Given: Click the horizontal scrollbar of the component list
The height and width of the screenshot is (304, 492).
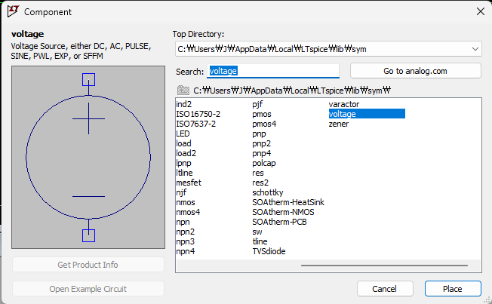Looking at the screenshot, I should (x=384, y=266).
